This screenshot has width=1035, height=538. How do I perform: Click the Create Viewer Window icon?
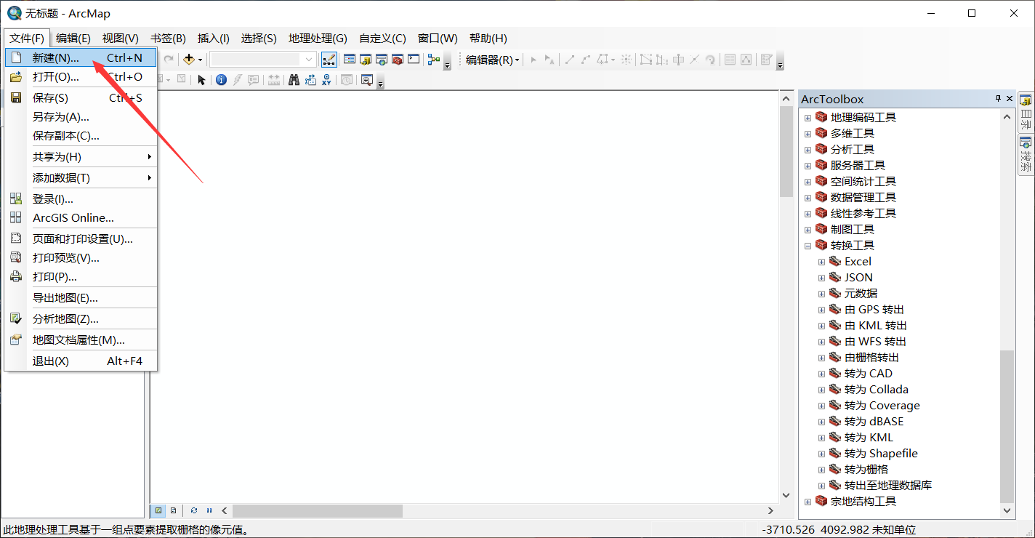[x=366, y=80]
